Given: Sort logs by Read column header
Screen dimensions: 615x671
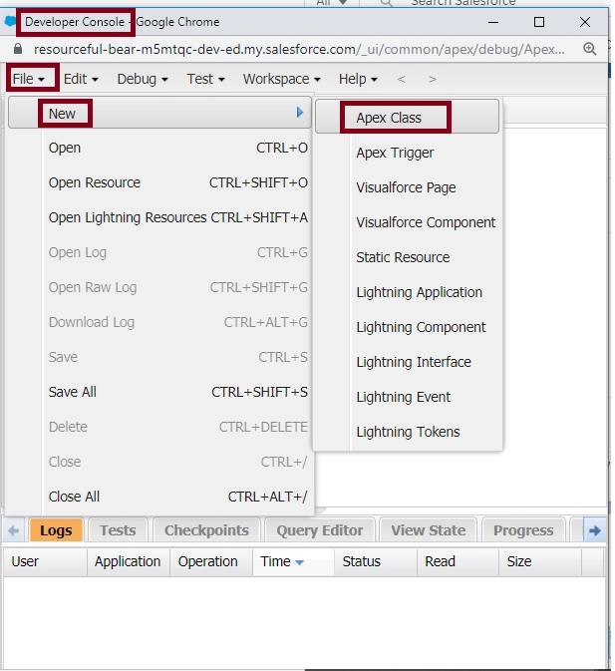Looking at the screenshot, I should coord(458,561).
